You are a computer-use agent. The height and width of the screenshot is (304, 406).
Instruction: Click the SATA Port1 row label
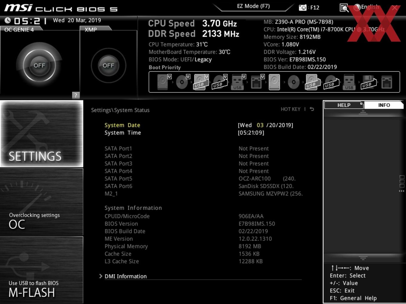[118, 148]
